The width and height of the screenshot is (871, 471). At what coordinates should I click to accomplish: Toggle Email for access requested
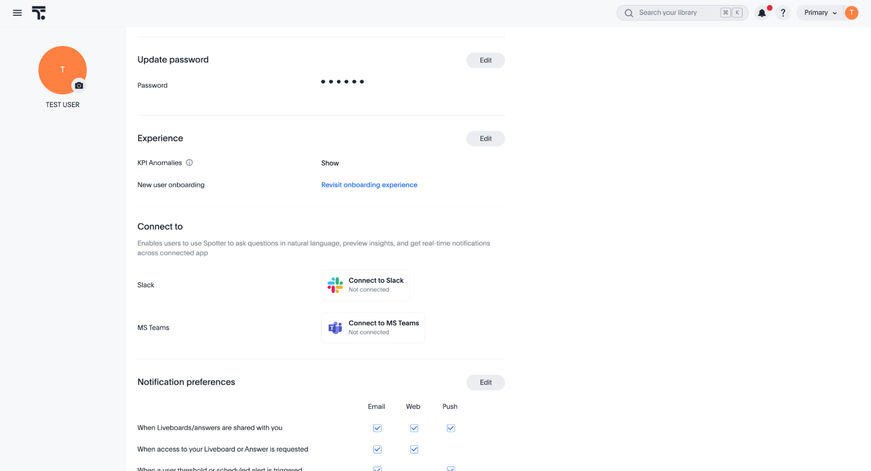coord(377,449)
